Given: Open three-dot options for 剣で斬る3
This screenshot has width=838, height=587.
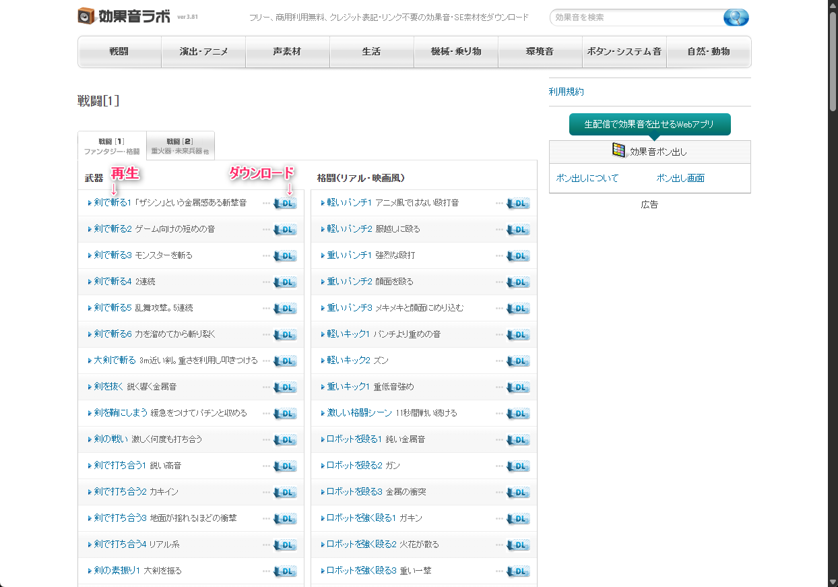Looking at the screenshot, I should point(266,256).
